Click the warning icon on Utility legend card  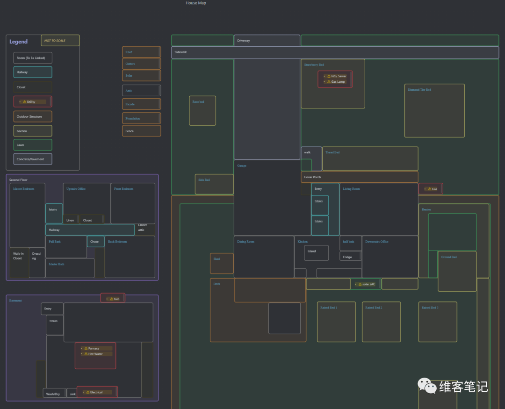pyautogui.click(x=24, y=102)
